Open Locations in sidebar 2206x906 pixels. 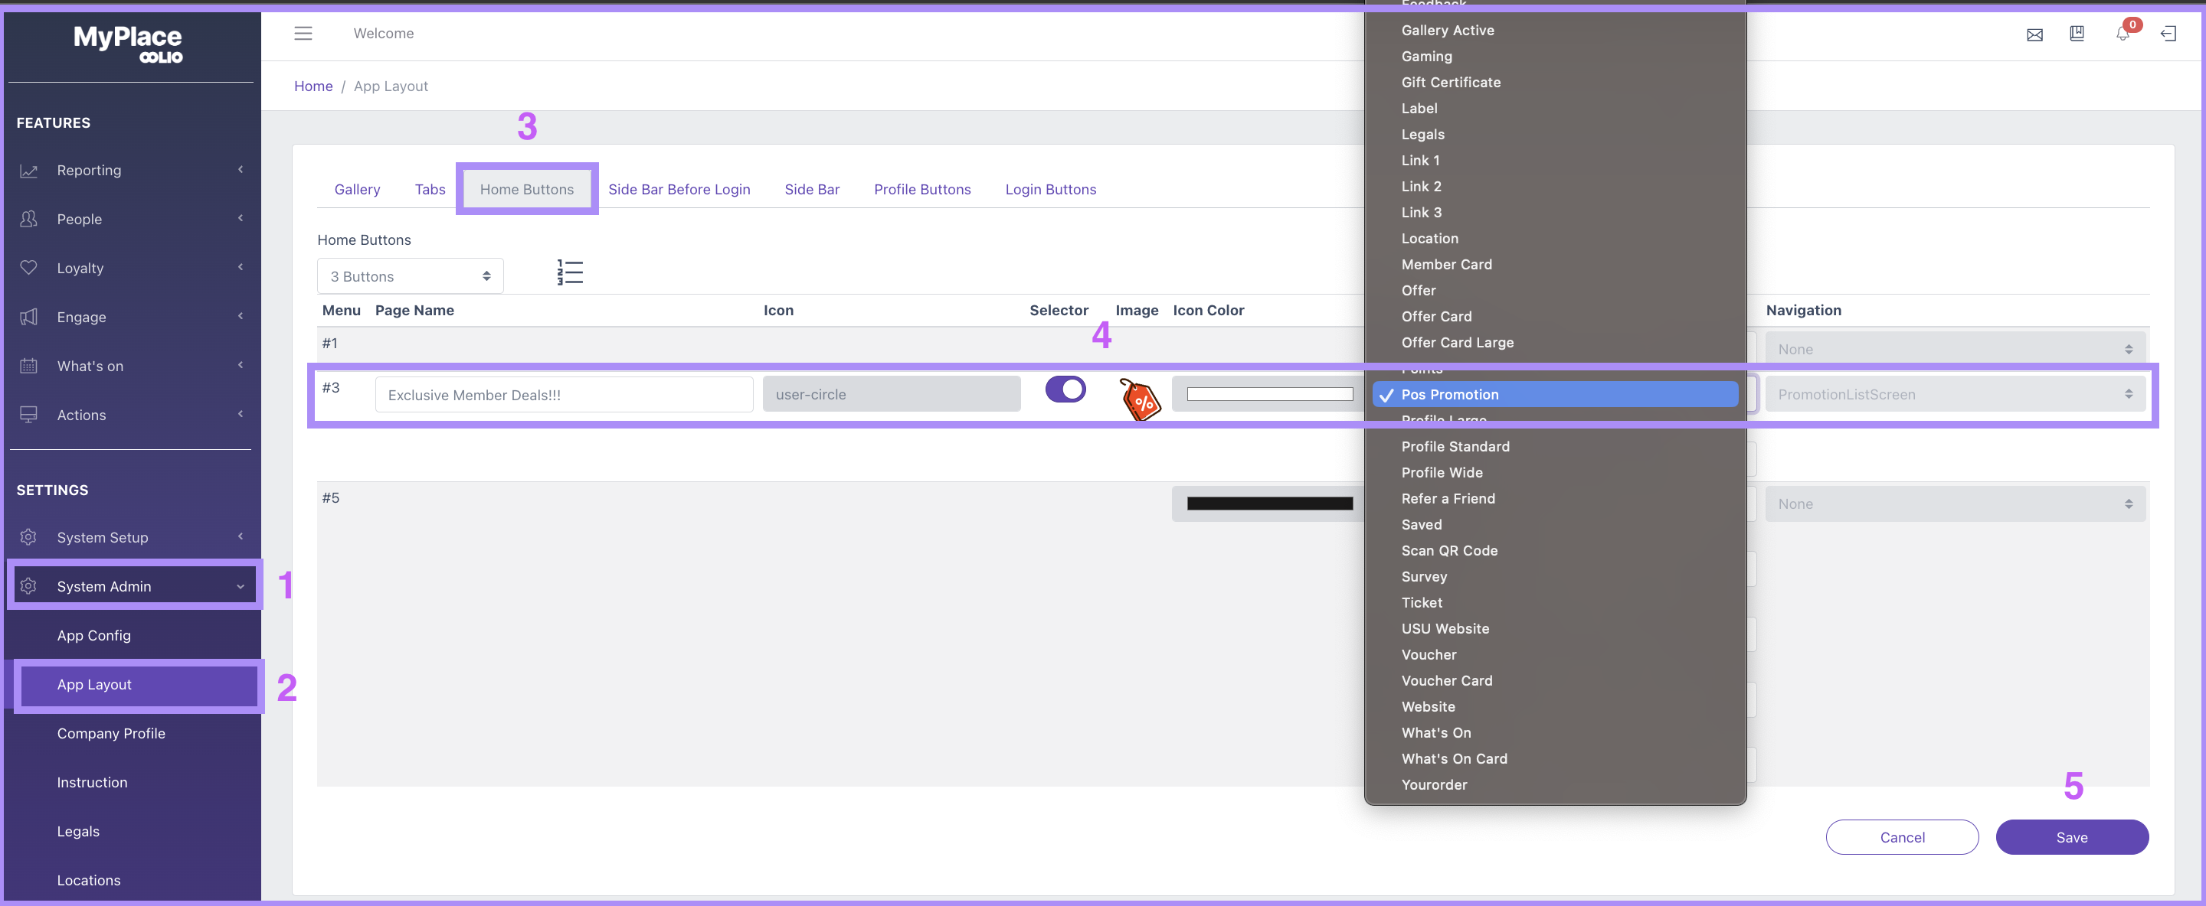click(x=89, y=880)
